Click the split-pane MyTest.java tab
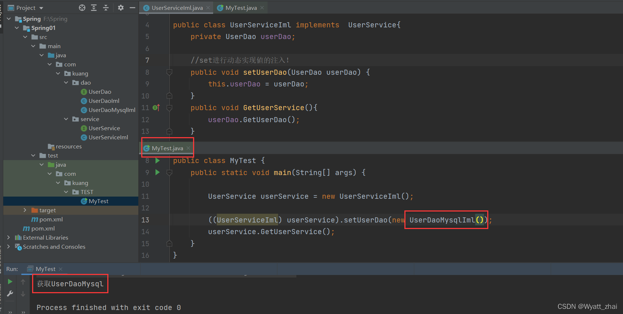The width and height of the screenshot is (623, 314). tap(167, 148)
